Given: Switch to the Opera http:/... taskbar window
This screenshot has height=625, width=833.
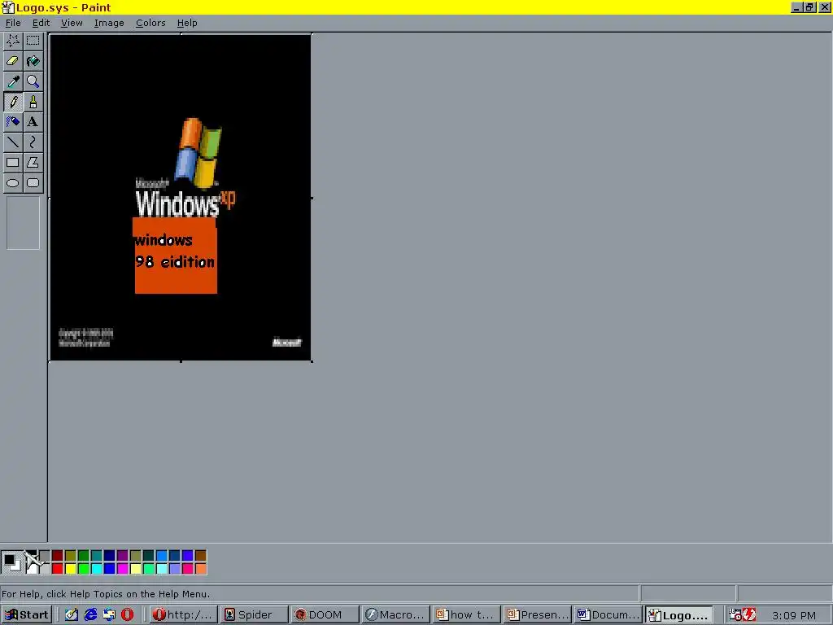Looking at the screenshot, I should (x=183, y=615).
